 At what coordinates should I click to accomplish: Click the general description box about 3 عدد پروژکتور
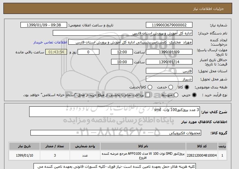(115, 112)
